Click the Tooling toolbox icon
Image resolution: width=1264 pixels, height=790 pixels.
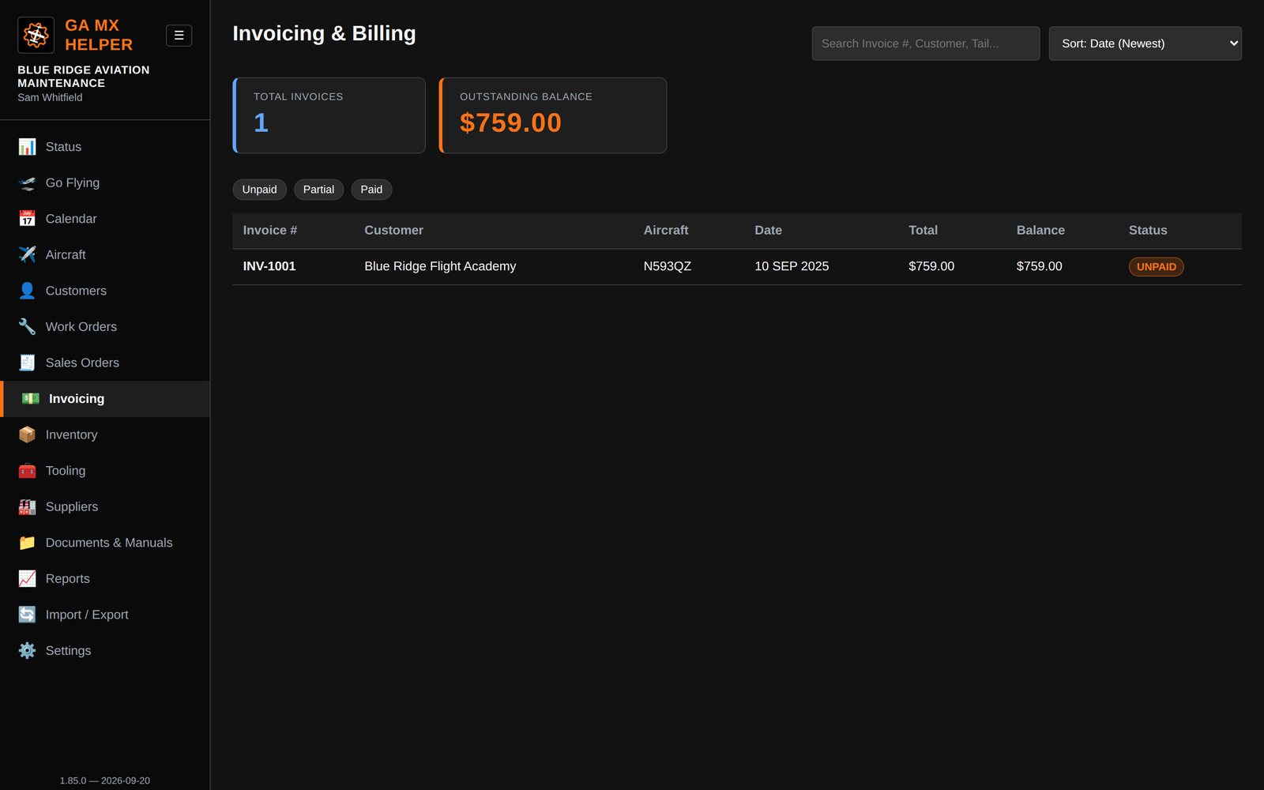27,470
